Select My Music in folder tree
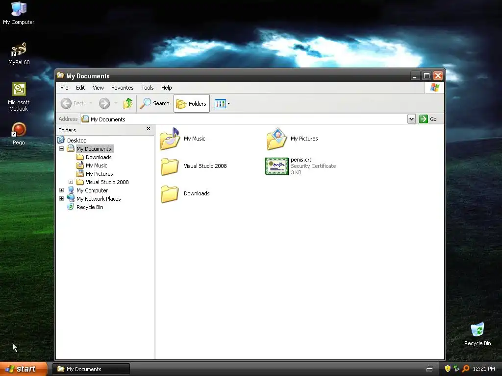 click(x=97, y=165)
